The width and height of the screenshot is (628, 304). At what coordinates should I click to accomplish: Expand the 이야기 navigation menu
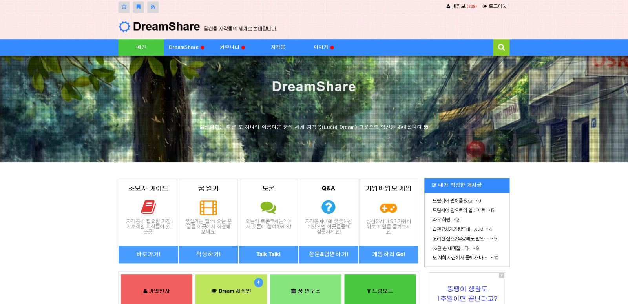pyautogui.click(x=323, y=47)
